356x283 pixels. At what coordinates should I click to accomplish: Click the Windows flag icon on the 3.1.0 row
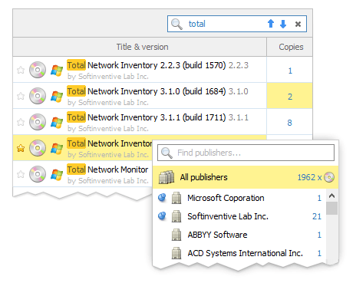coord(57,97)
